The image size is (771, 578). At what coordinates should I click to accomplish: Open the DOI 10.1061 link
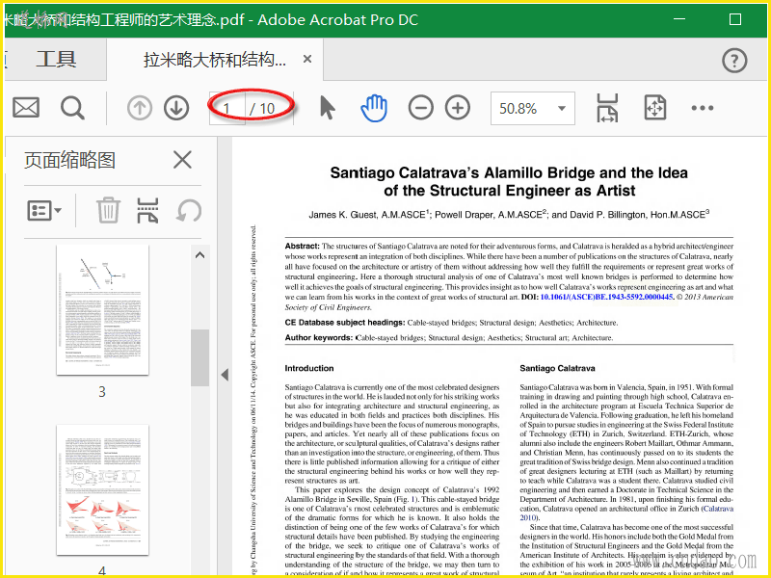point(607,297)
